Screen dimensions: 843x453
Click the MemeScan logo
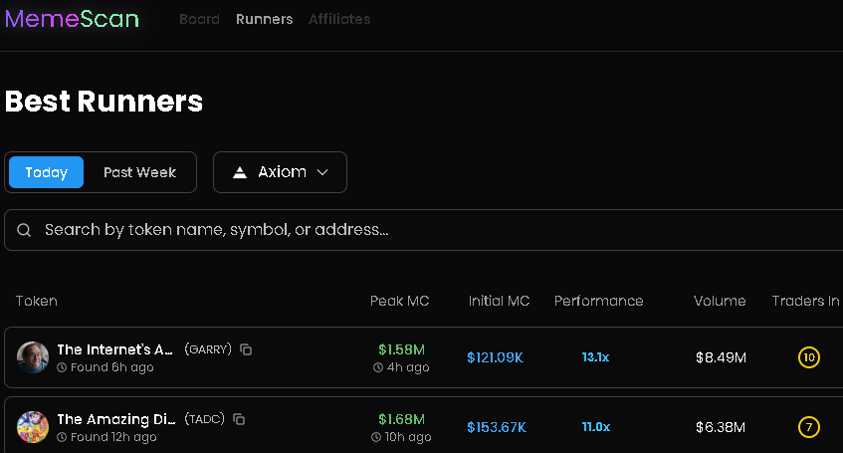[x=72, y=19]
